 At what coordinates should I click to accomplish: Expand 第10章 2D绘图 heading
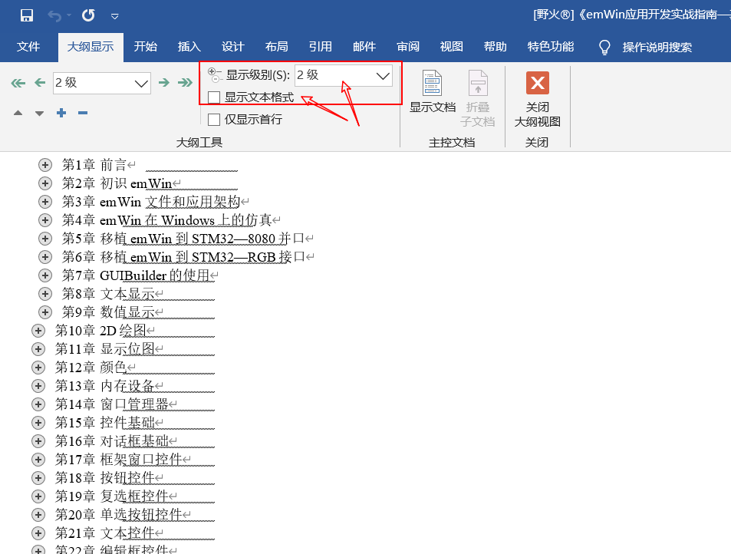[38, 331]
